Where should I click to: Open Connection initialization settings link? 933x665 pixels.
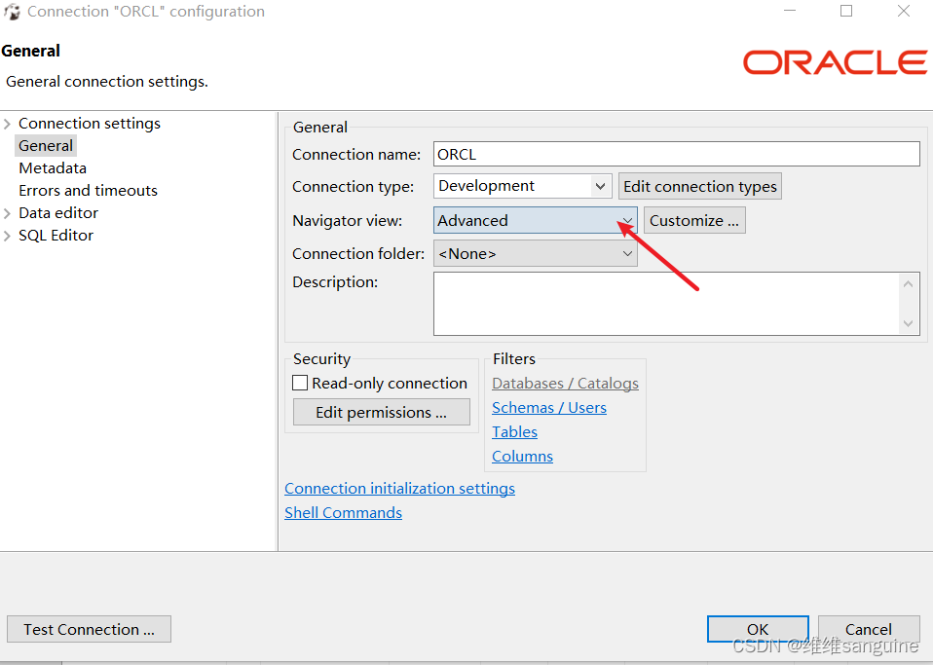(x=400, y=489)
